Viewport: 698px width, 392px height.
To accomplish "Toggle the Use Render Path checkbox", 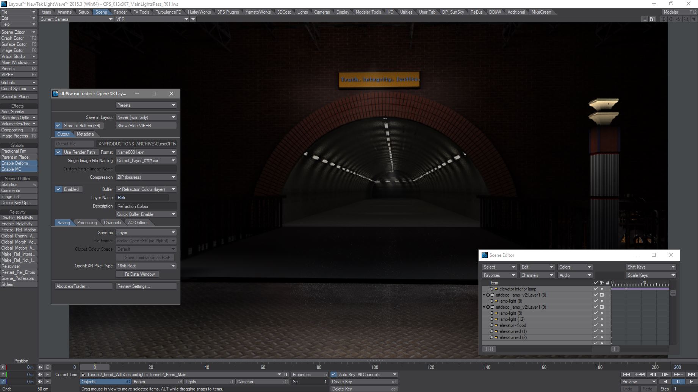I will (x=58, y=152).
